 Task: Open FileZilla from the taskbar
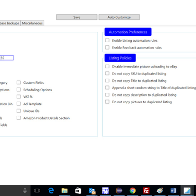tap(146, 191)
